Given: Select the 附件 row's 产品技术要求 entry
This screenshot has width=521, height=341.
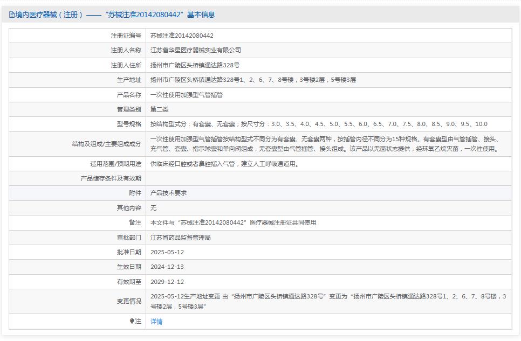Looking at the screenshot, I should point(164,193).
